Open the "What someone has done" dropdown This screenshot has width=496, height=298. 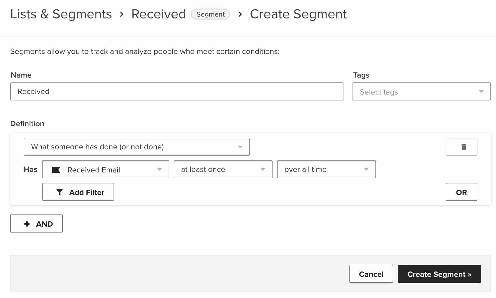[136, 146]
